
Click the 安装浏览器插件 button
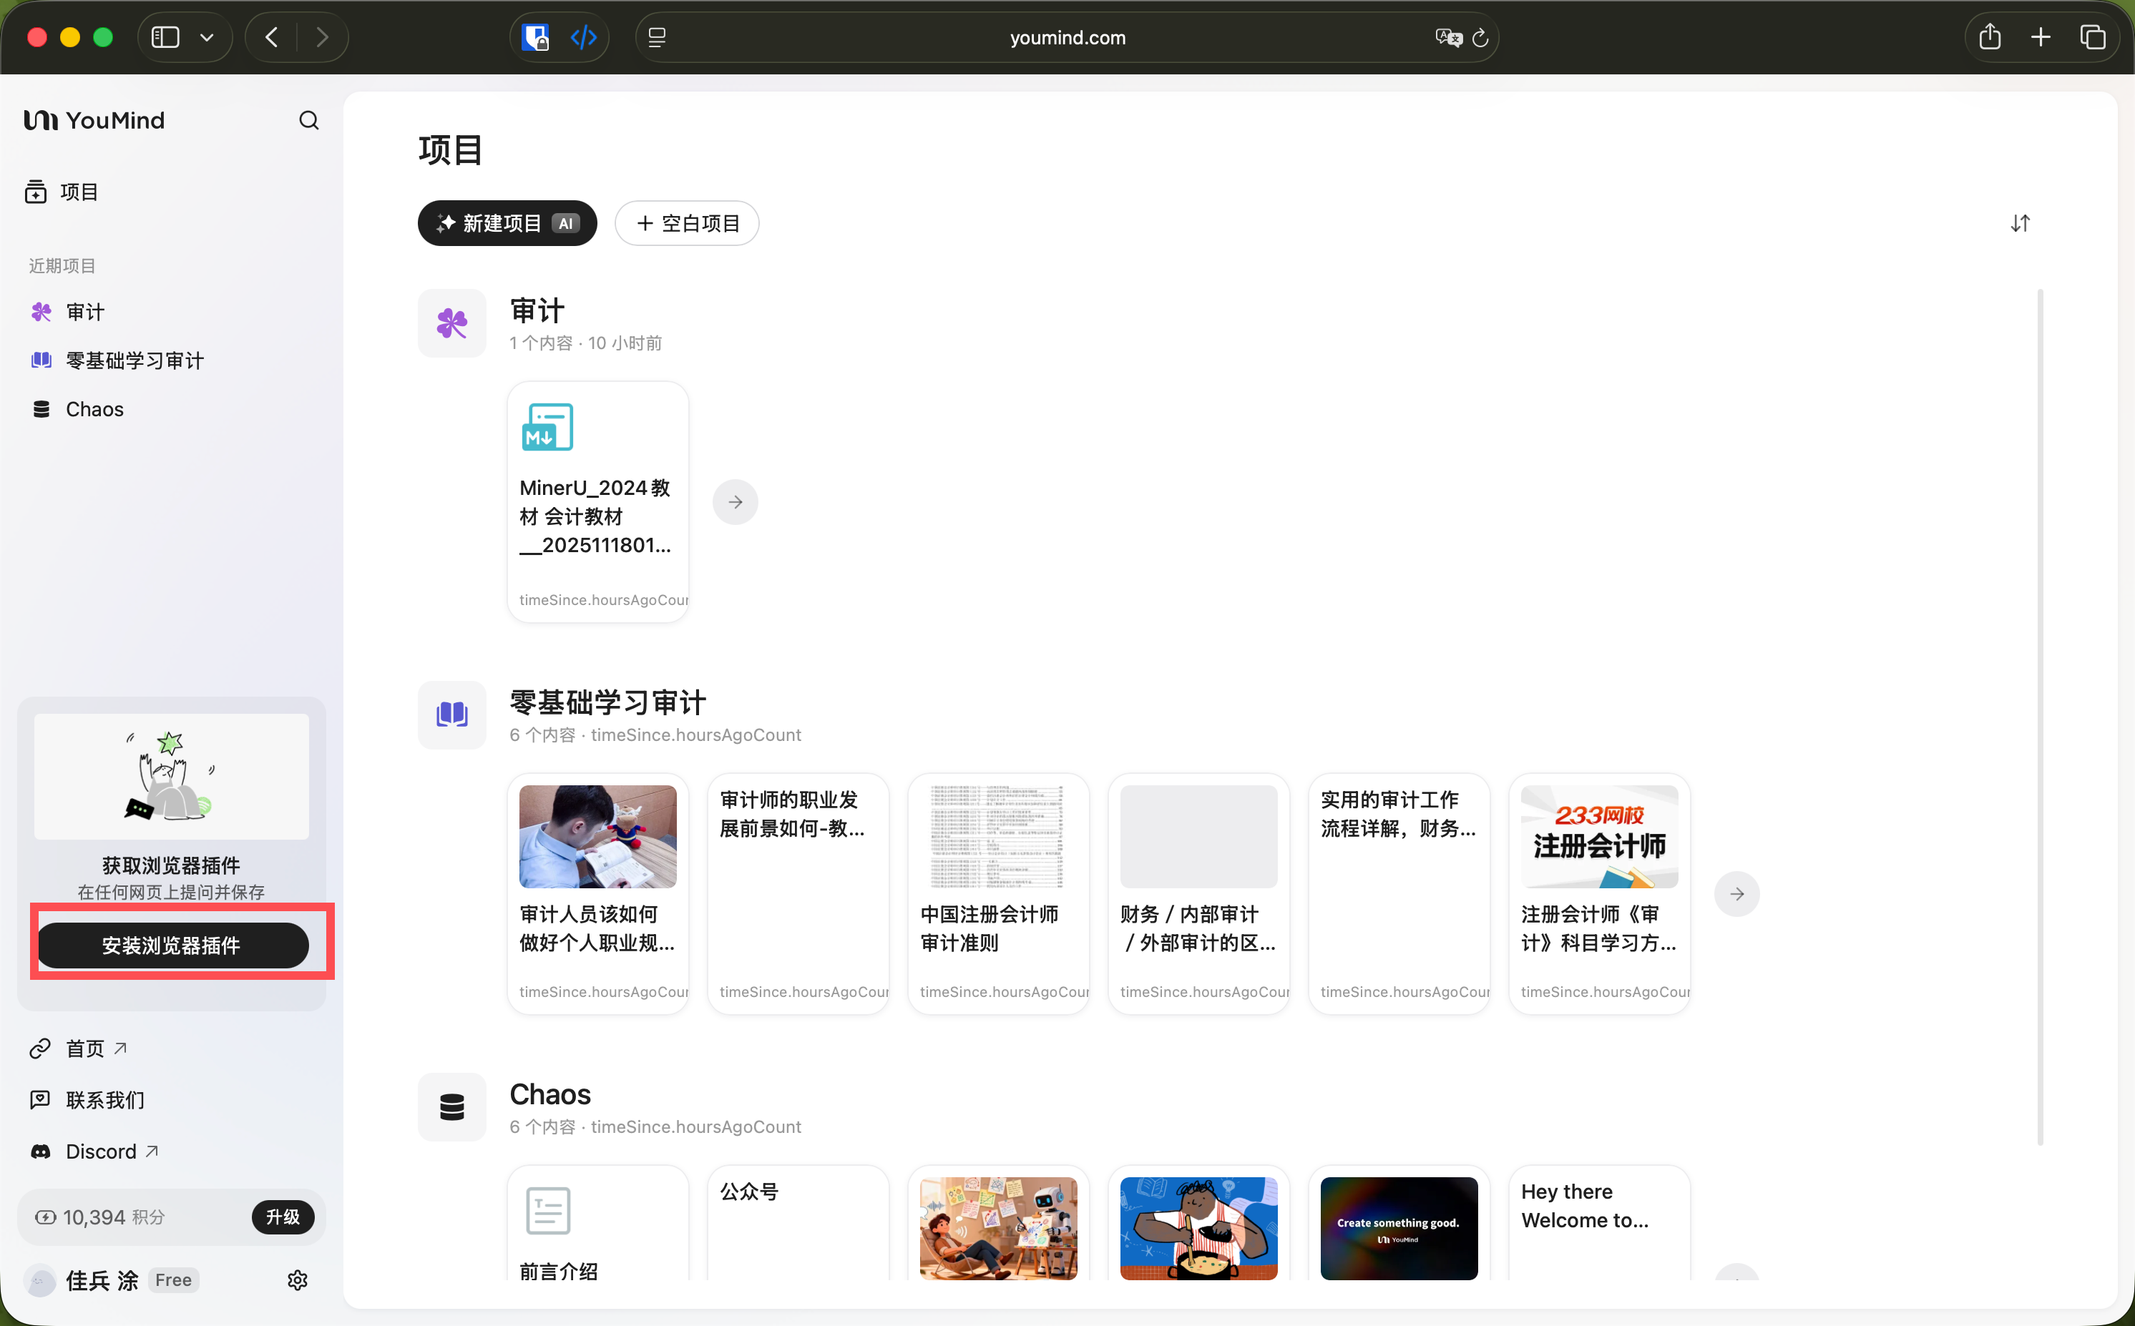(x=172, y=946)
